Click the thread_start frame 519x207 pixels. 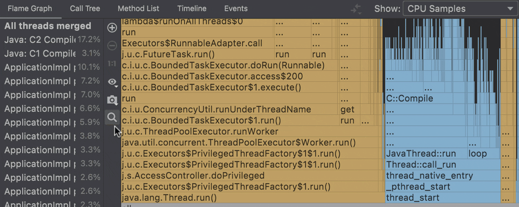tap(442, 198)
